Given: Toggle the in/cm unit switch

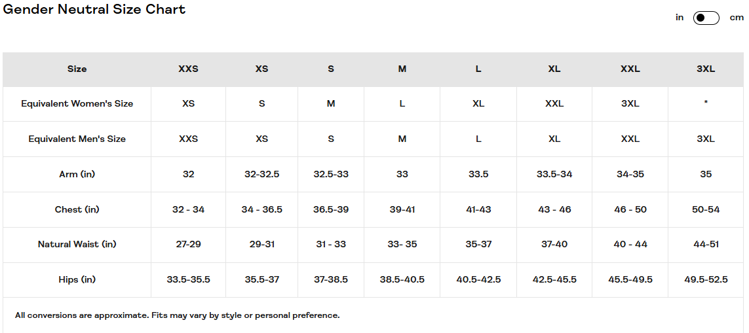Looking at the screenshot, I should click(706, 18).
